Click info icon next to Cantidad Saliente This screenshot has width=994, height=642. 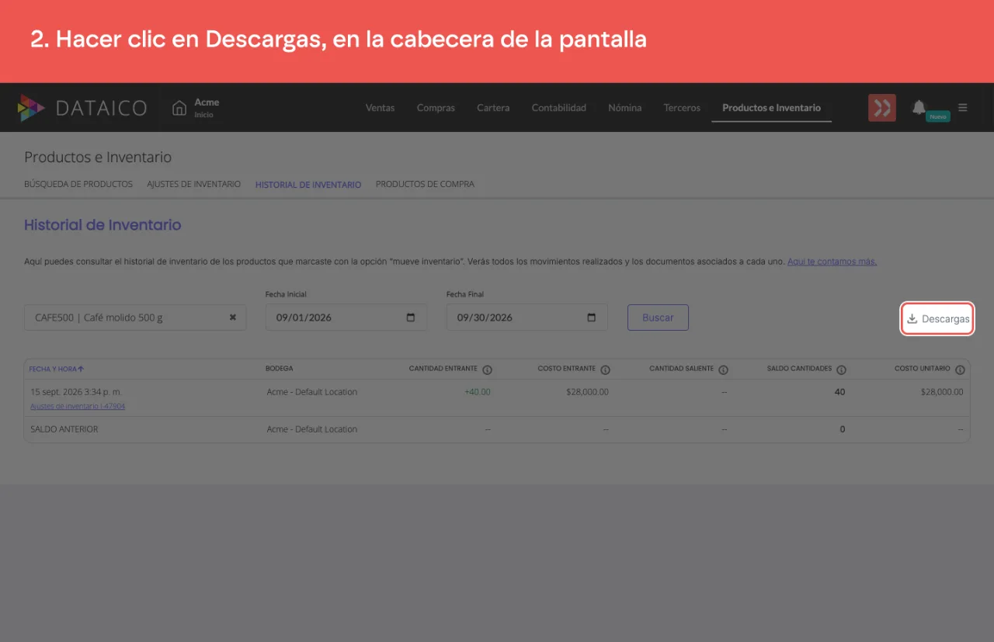723,370
